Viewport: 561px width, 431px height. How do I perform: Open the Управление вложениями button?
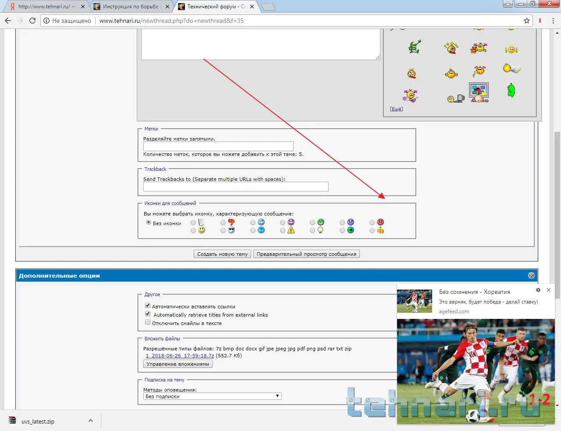[x=178, y=364]
